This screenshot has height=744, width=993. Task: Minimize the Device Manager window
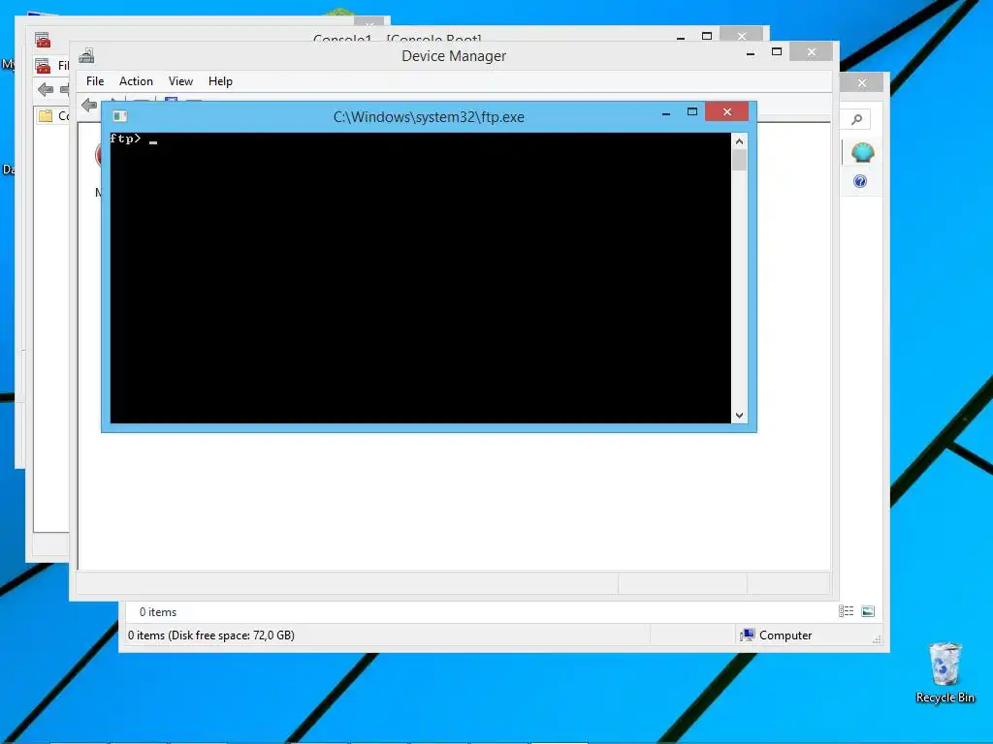pyautogui.click(x=751, y=53)
